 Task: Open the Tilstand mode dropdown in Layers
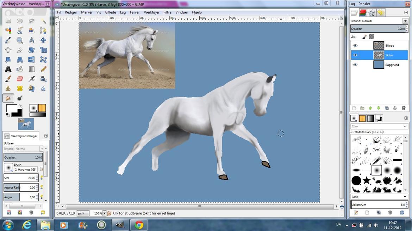pos(405,21)
